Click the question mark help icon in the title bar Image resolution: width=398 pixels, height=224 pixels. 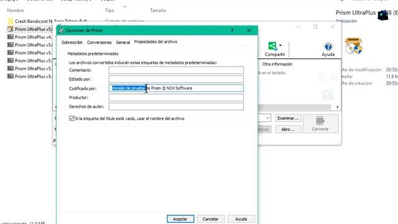tap(232, 30)
